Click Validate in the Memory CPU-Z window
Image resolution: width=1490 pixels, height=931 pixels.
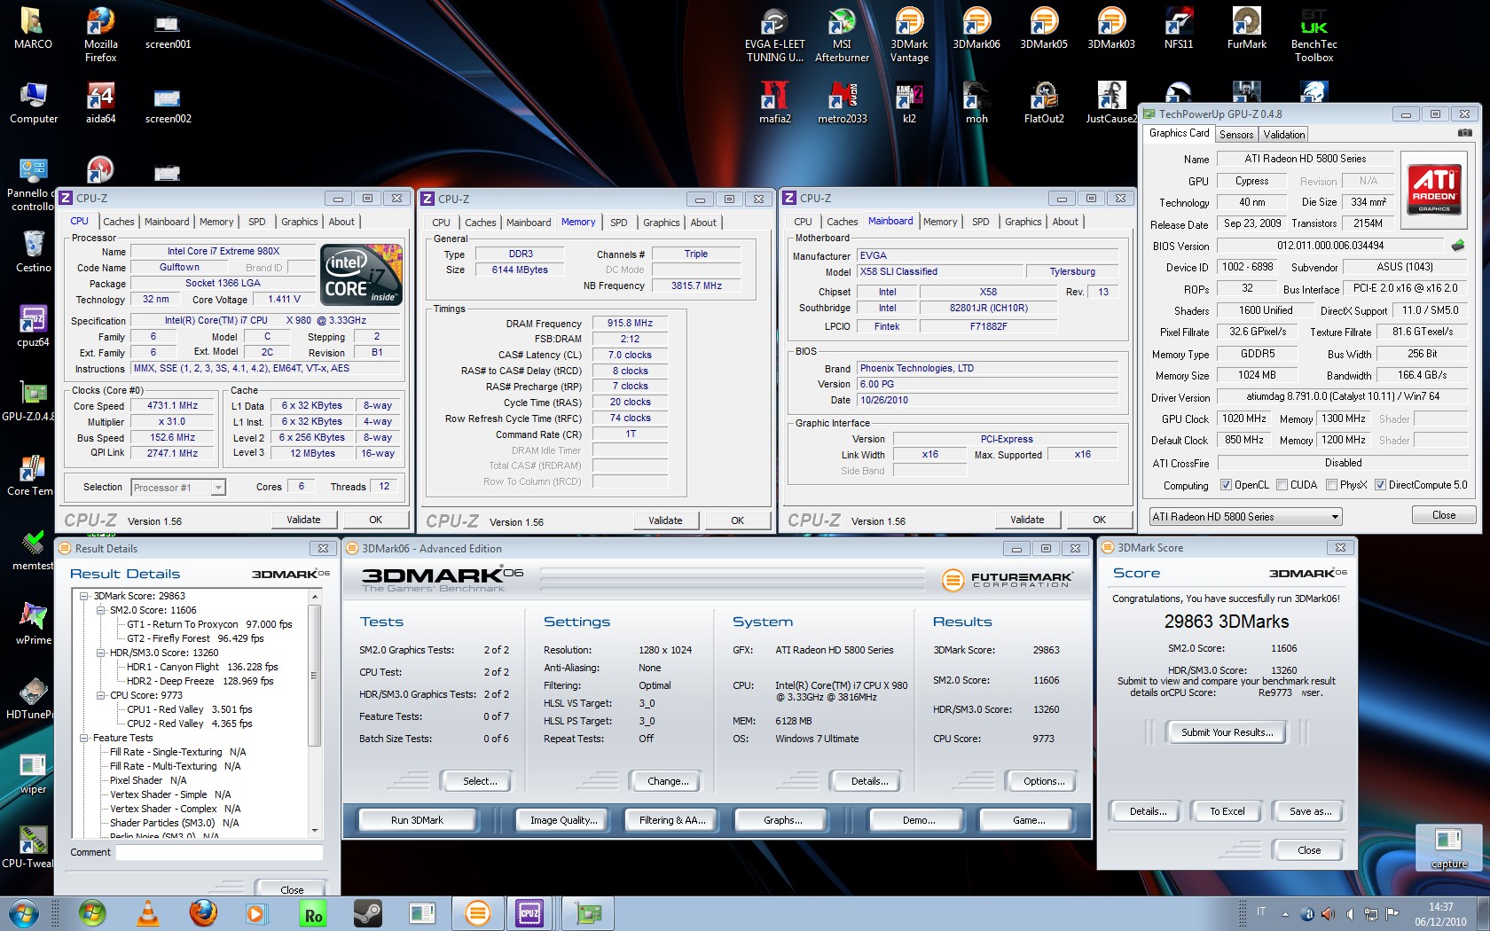point(665,520)
